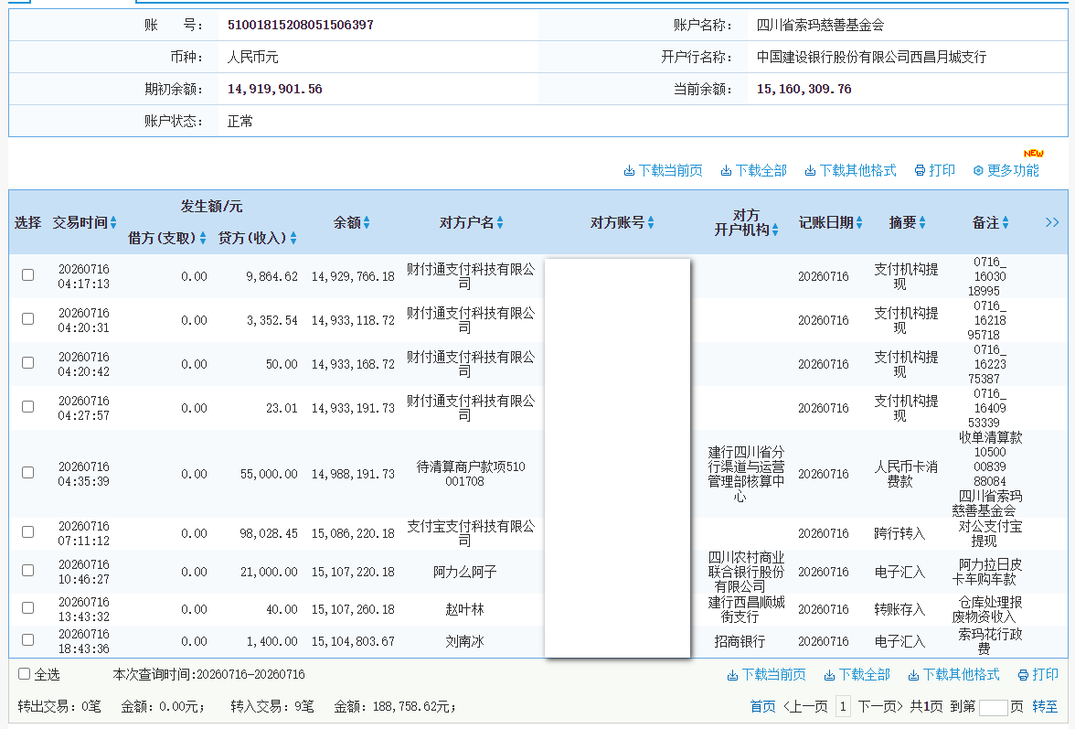The width and height of the screenshot is (1075, 729).
Task: Sort by debit amount arrows
Action: point(203,238)
